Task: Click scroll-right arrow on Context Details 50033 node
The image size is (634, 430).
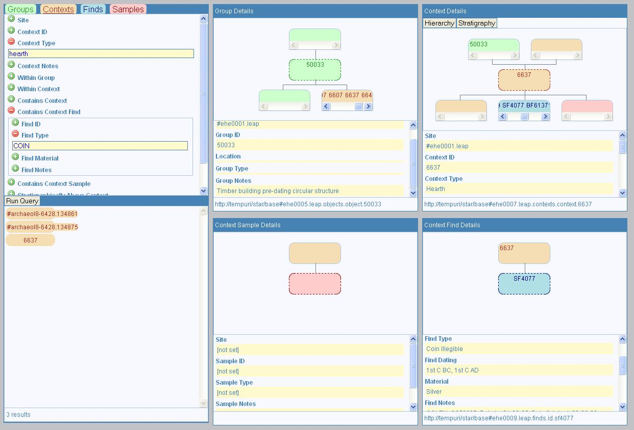Action: click(515, 56)
